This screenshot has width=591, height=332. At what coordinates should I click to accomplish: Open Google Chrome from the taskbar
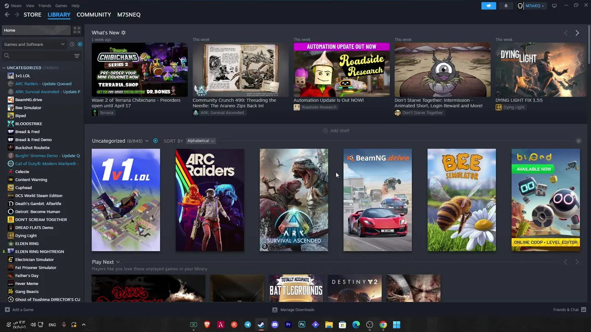click(x=383, y=325)
